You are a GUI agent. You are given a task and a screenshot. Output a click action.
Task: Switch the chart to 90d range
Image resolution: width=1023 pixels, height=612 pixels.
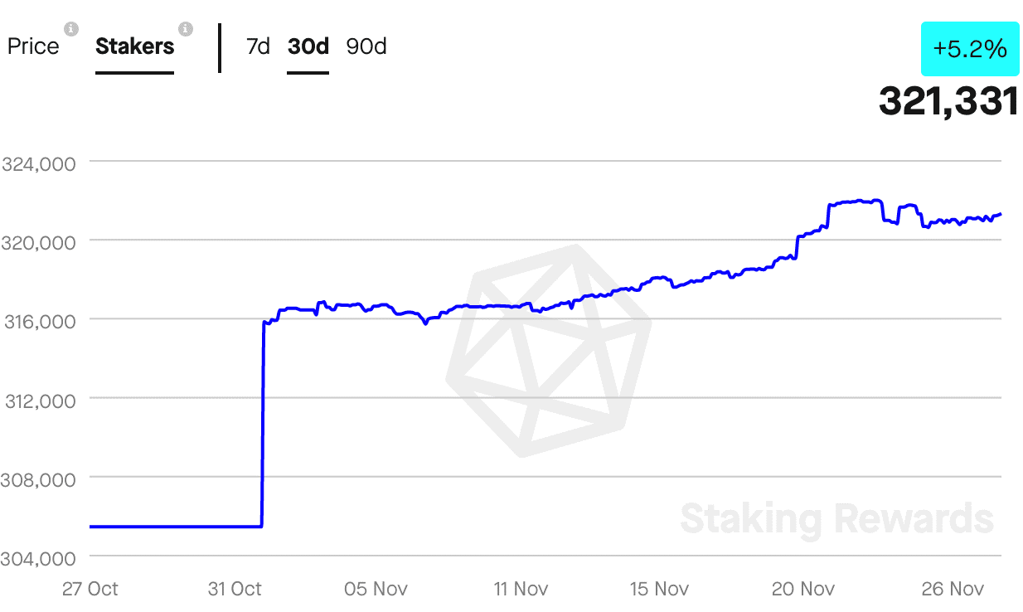[366, 46]
